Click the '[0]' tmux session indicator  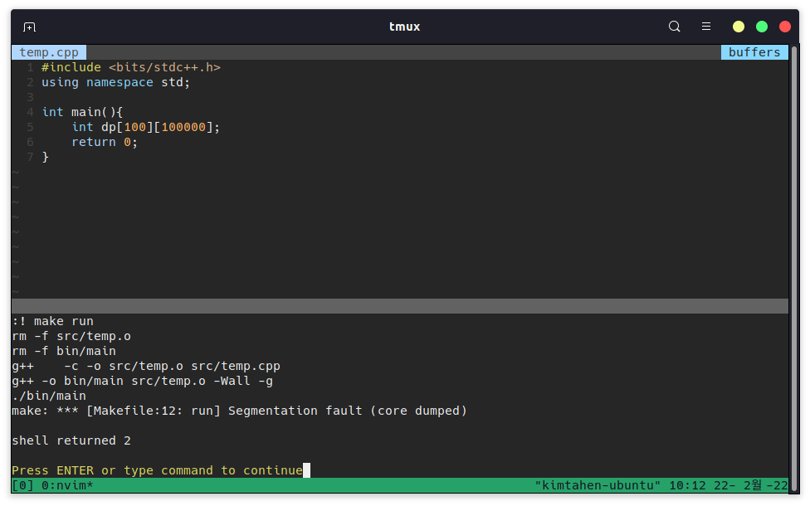click(22, 486)
